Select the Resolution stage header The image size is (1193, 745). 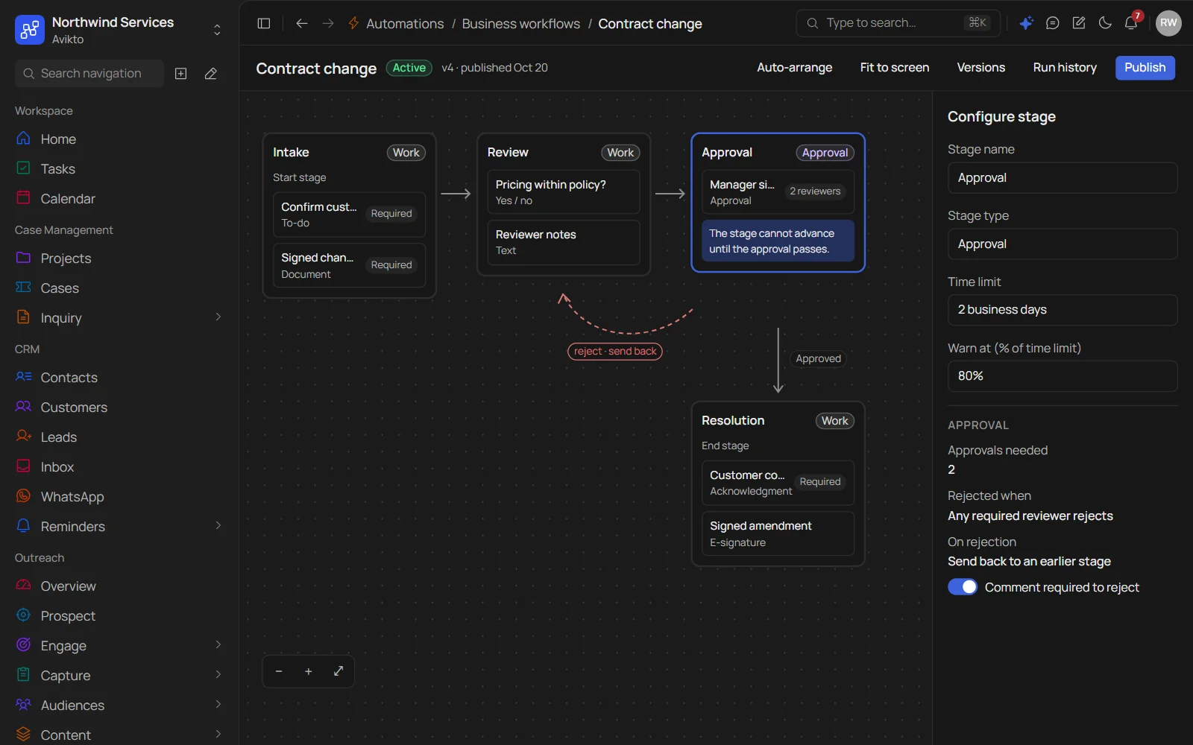coord(778,420)
